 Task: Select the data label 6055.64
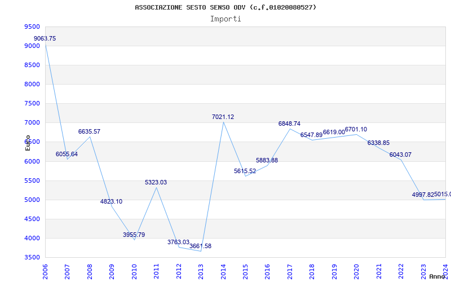[67, 154]
